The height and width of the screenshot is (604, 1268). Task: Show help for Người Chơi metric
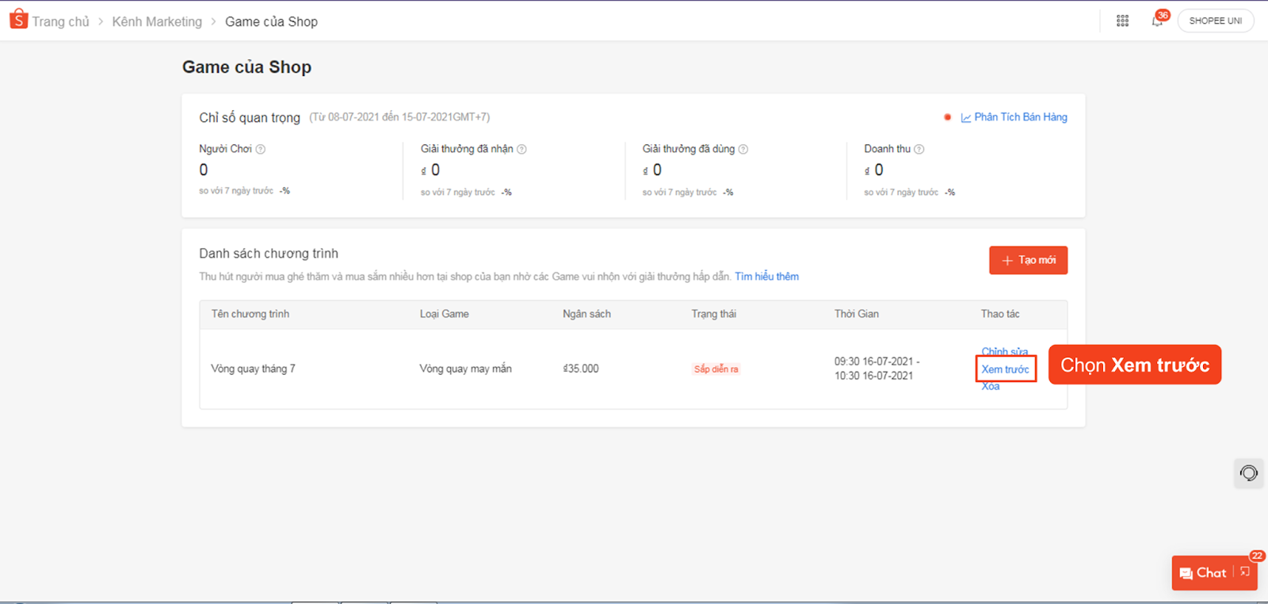tap(261, 149)
